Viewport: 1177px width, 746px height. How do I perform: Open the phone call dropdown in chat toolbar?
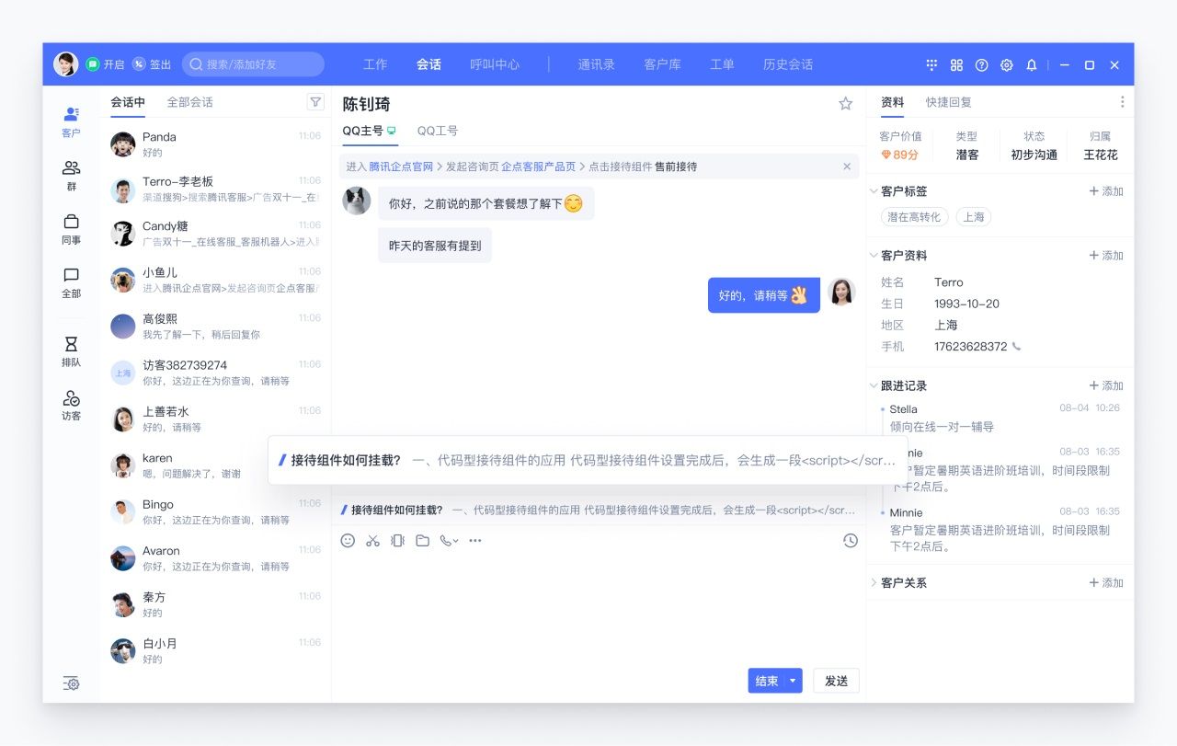click(x=450, y=541)
